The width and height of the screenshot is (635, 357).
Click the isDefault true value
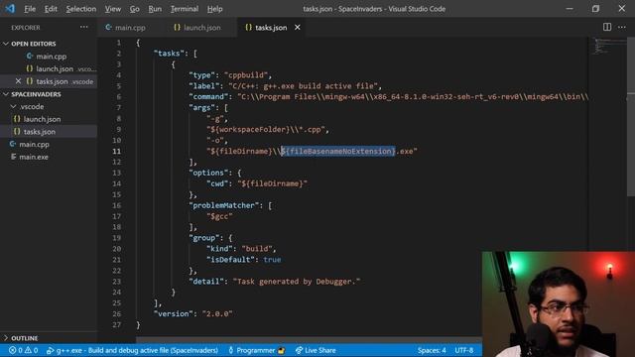click(272, 260)
